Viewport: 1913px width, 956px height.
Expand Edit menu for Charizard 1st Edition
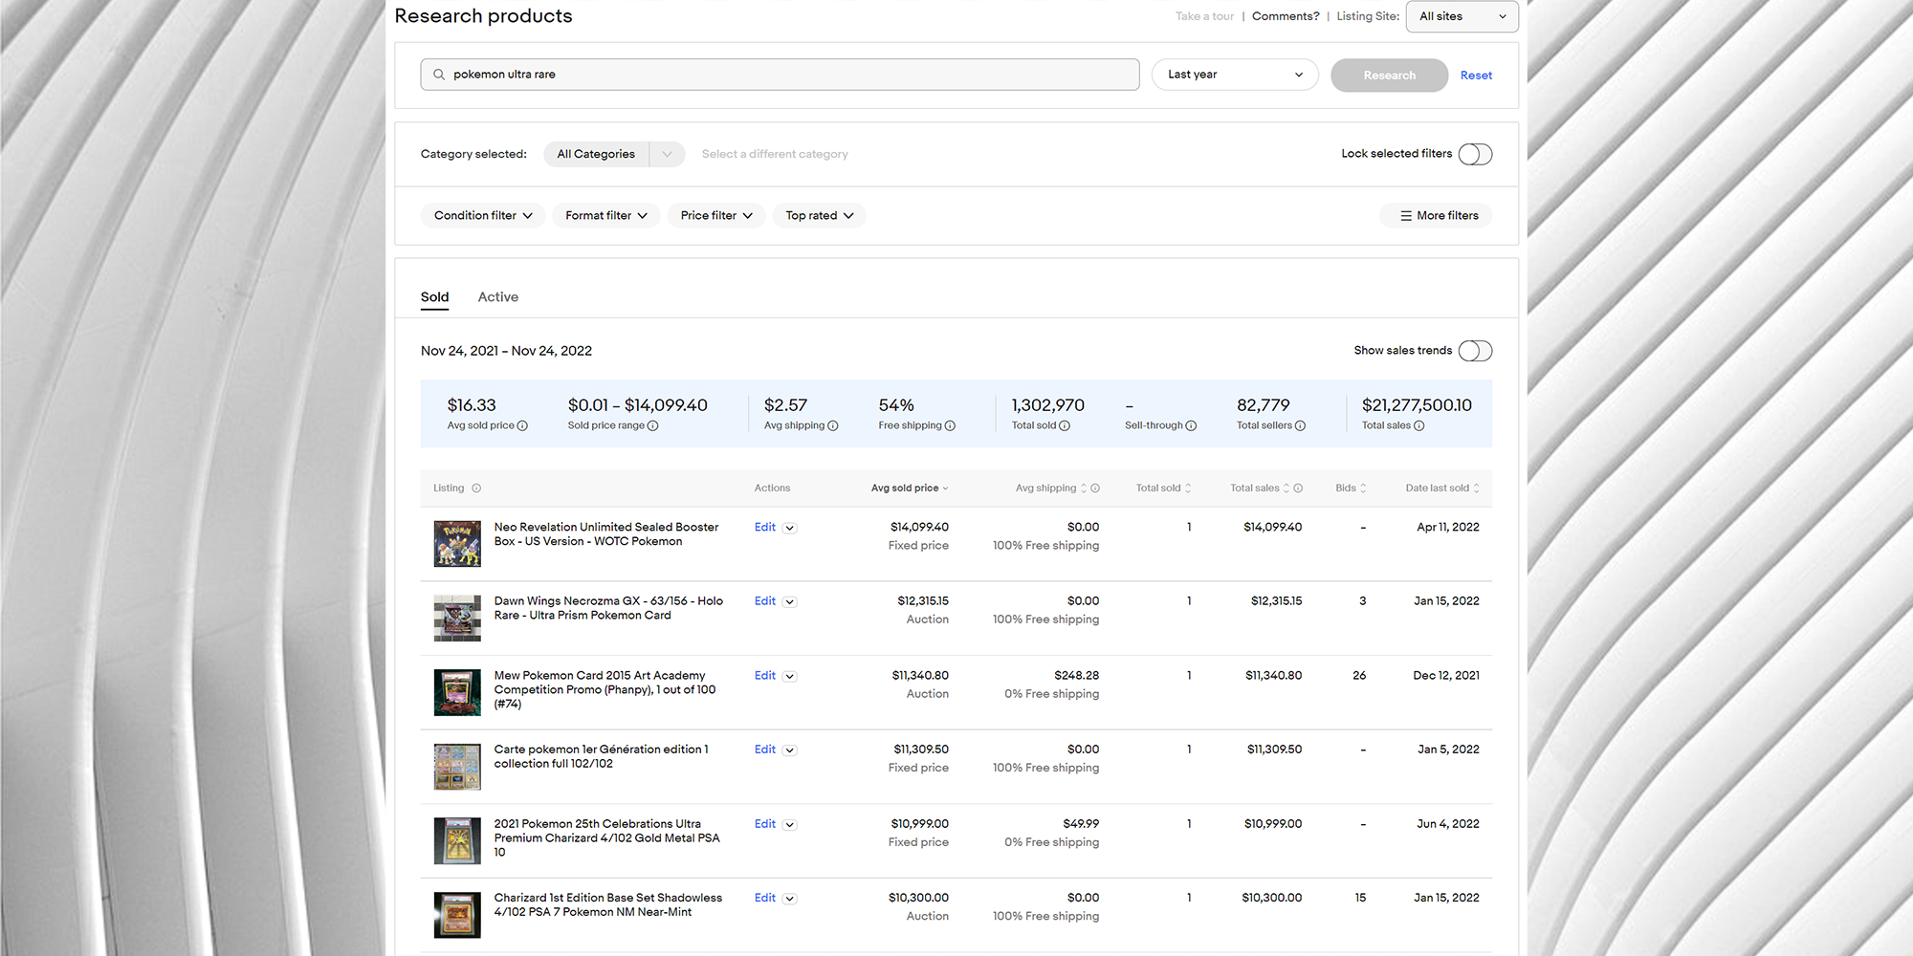click(790, 899)
